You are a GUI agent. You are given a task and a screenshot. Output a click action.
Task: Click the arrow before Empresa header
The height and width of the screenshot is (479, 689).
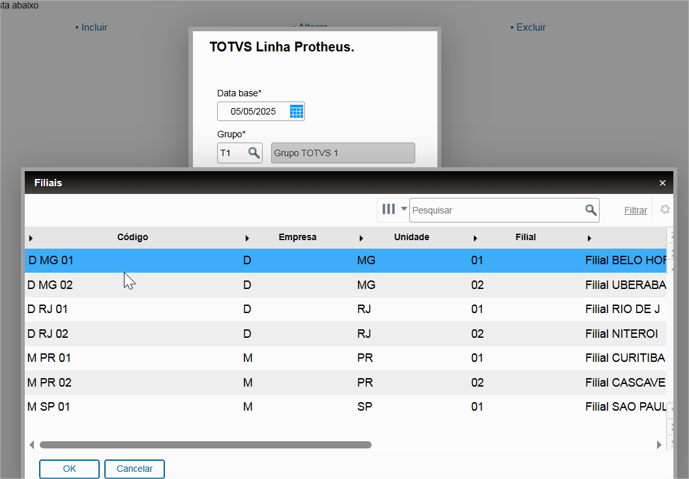(248, 238)
